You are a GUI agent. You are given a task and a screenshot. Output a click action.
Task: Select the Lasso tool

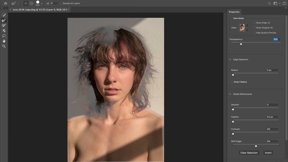click(x=4, y=36)
